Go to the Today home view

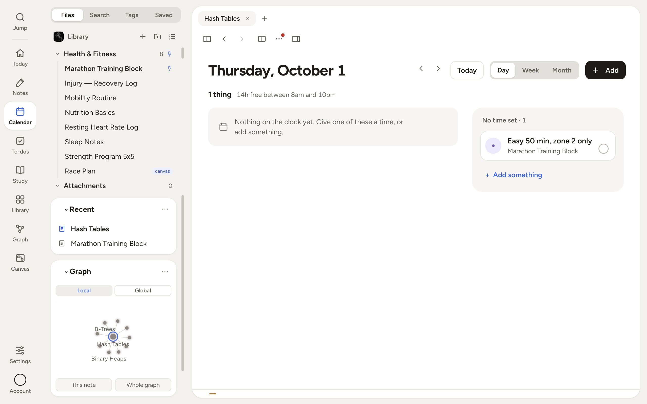(20, 58)
